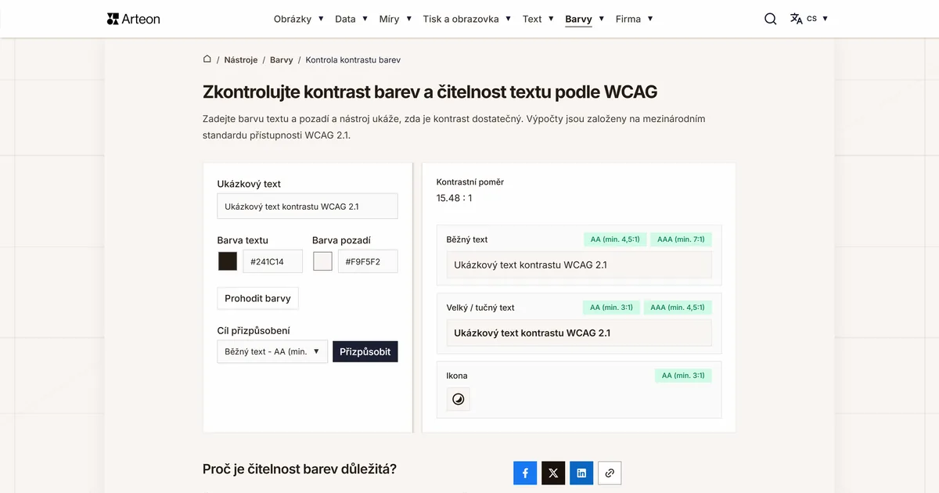
Task: Open the search icon in header
Action: pos(771,19)
